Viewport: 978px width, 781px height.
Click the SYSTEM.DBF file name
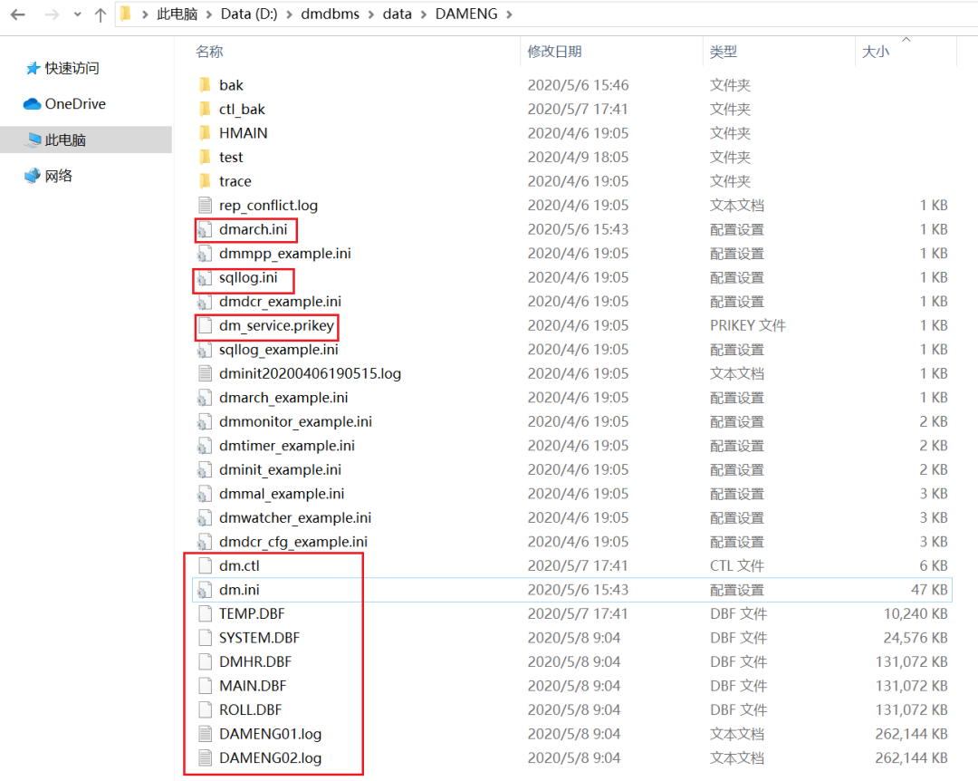pos(260,638)
